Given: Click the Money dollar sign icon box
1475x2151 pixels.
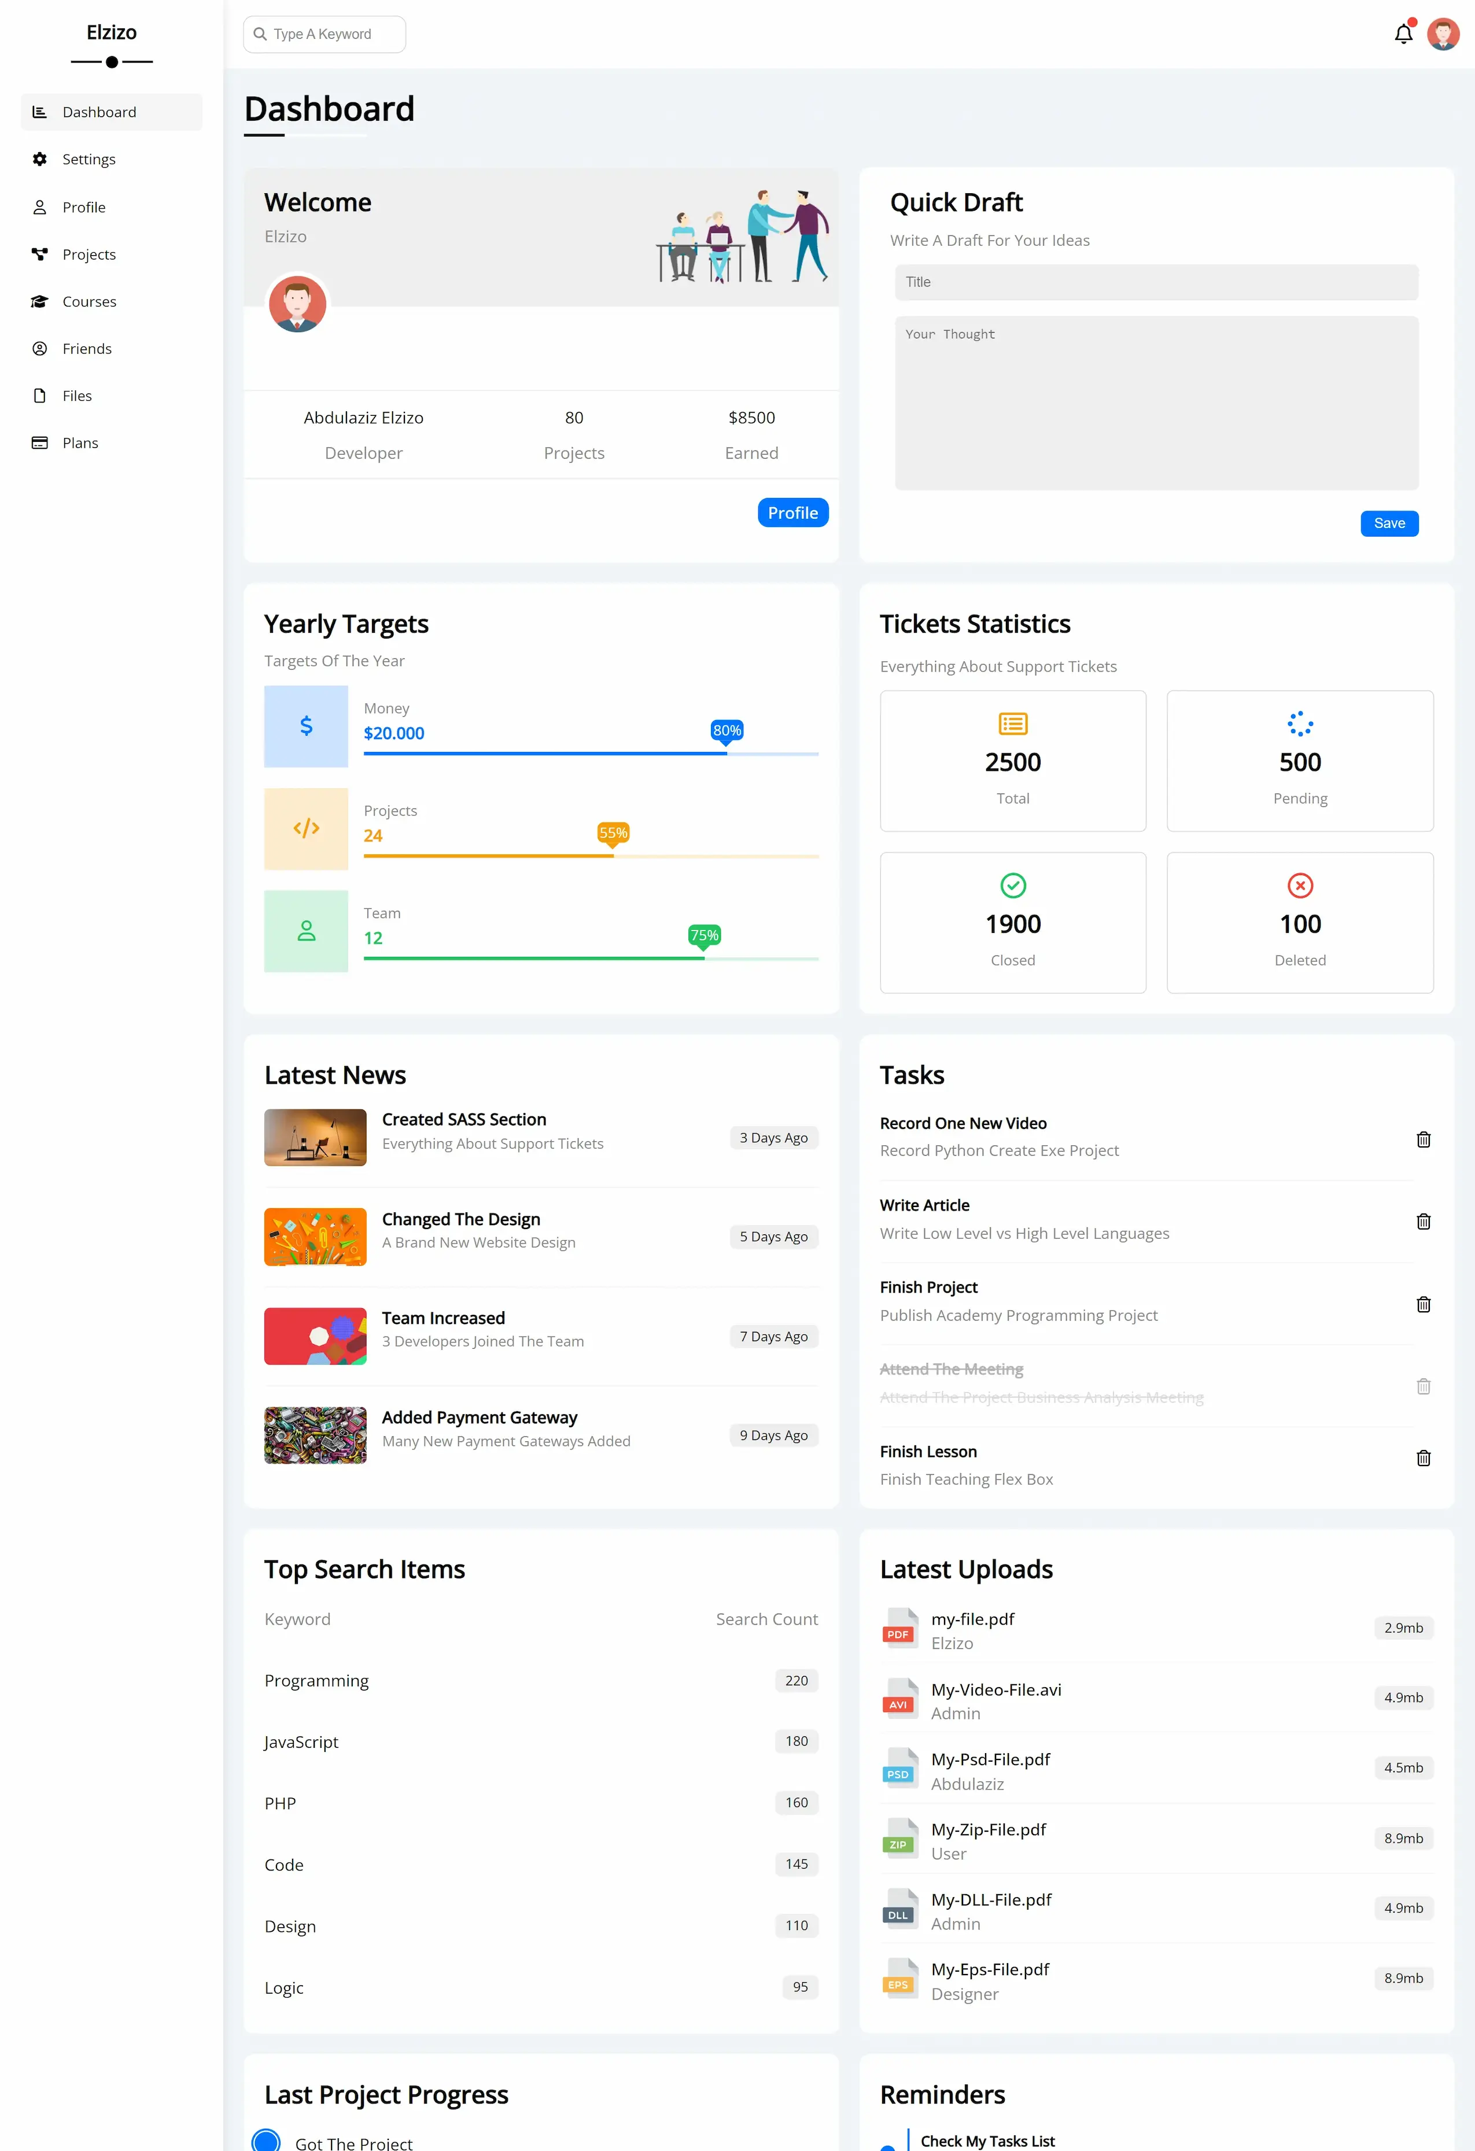Looking at the screenshot, I should tap(305, 726).
